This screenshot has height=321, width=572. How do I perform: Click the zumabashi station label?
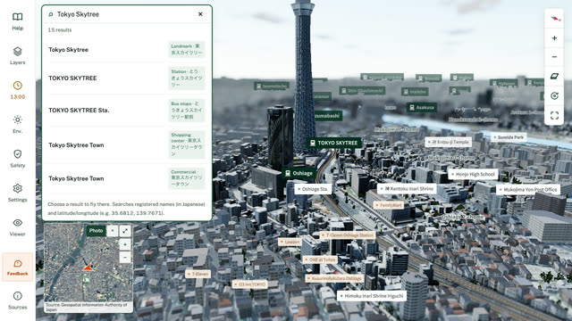pyautogui.click(x=327, y=116)
